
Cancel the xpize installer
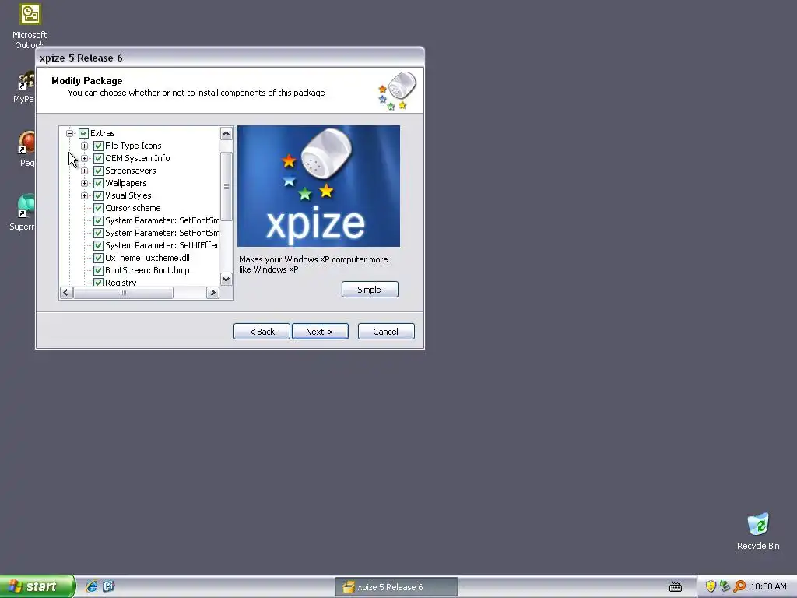pyautogui.click(x=386, y=332)
